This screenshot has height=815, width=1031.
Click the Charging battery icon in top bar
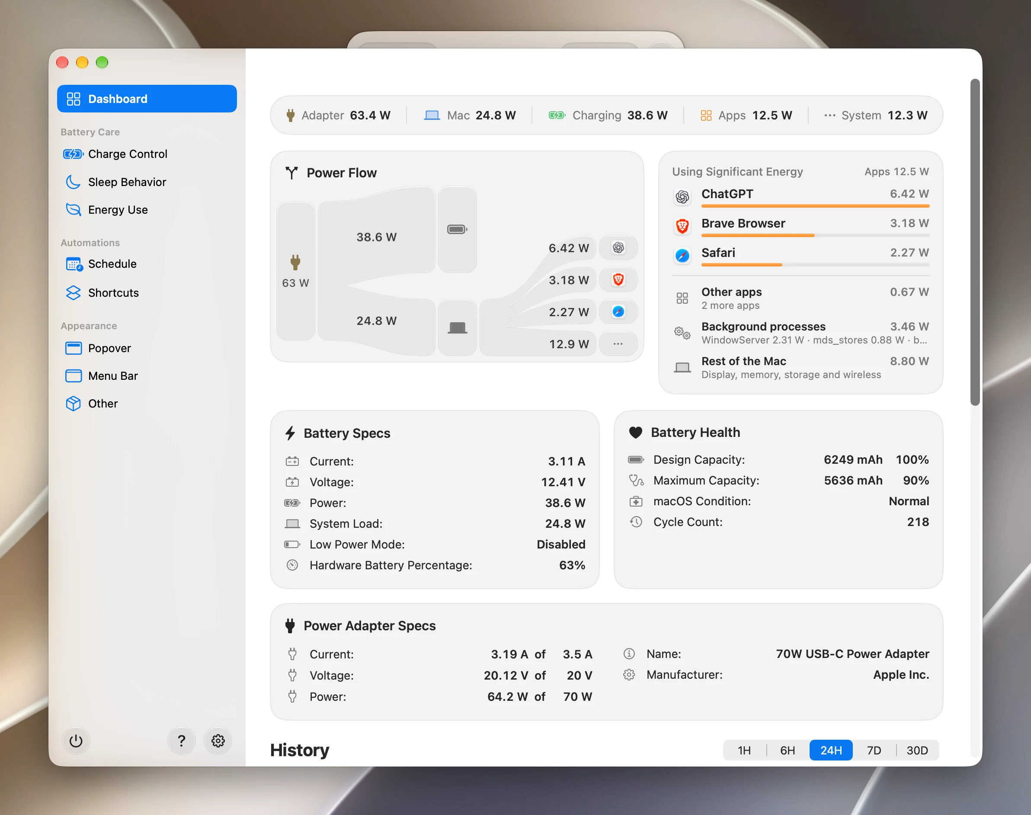(x=557, y=115)
